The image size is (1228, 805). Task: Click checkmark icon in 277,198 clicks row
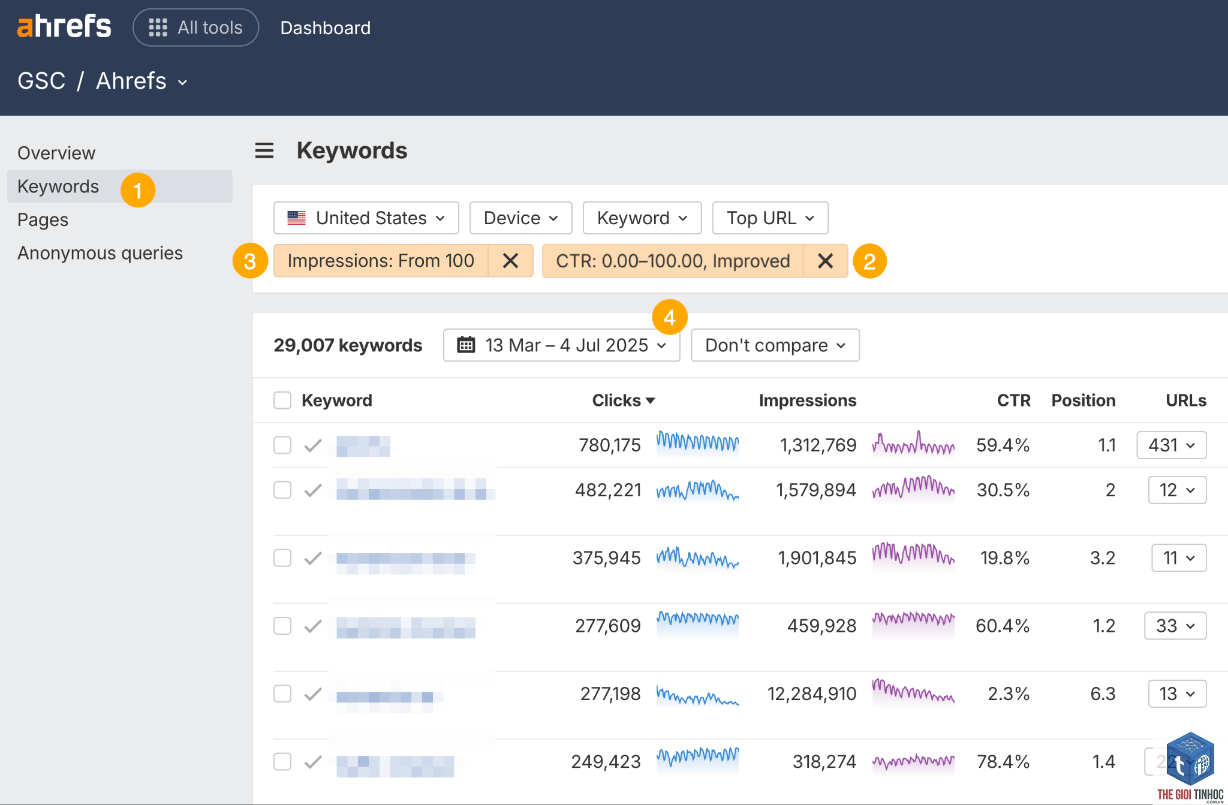point(313,694)
